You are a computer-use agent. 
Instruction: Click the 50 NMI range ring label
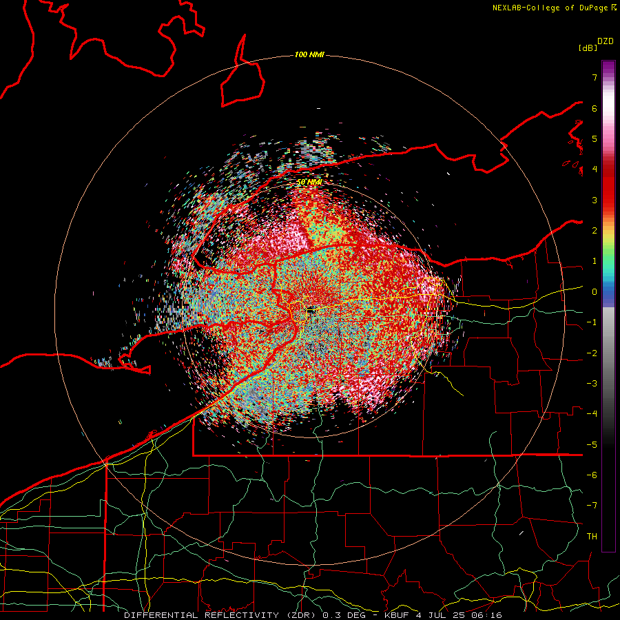309,183
